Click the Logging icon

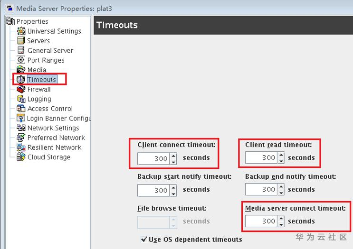21,99
